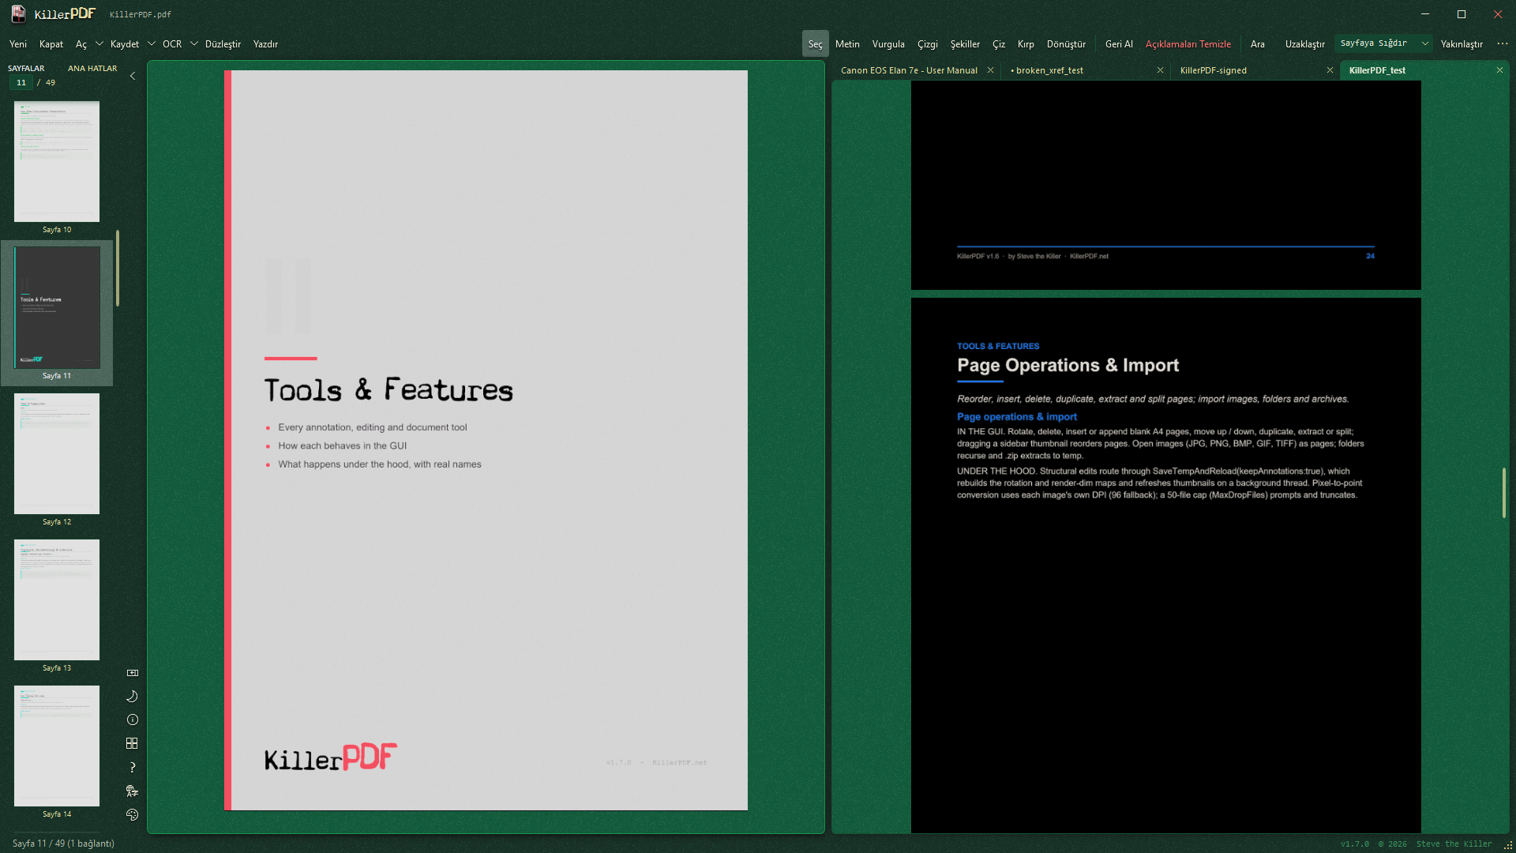The width and height of the screenshot is (1516, 853).
Task: Close the KillerPDF_test tab
Action: click(x=1499, y=70)
